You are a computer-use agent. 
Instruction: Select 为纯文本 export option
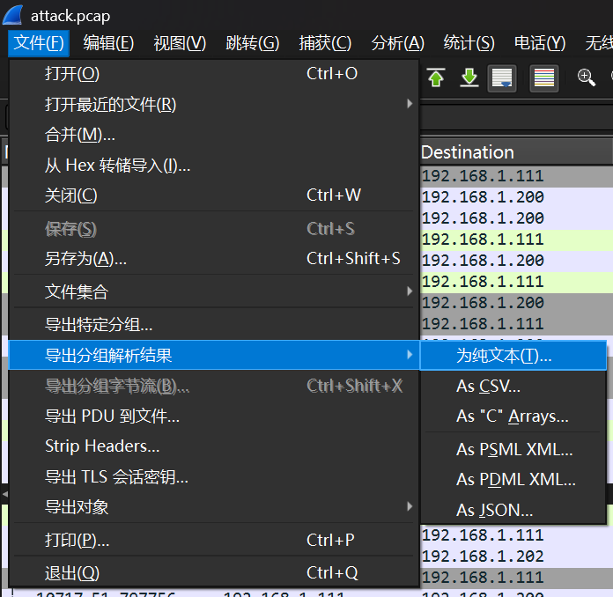[504, 356]
